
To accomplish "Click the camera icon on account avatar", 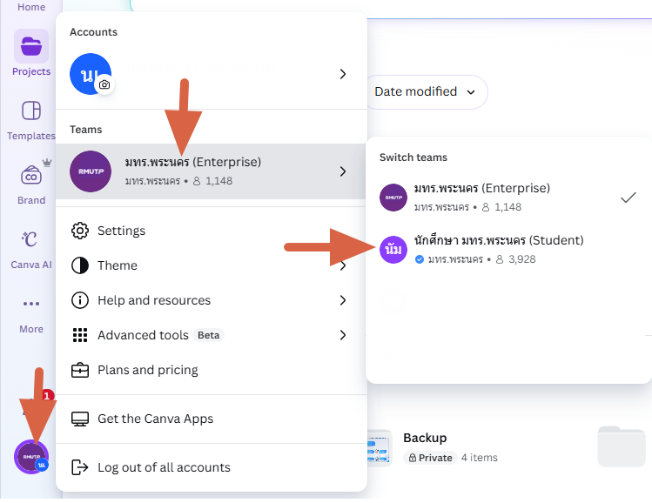I will 104,84.
